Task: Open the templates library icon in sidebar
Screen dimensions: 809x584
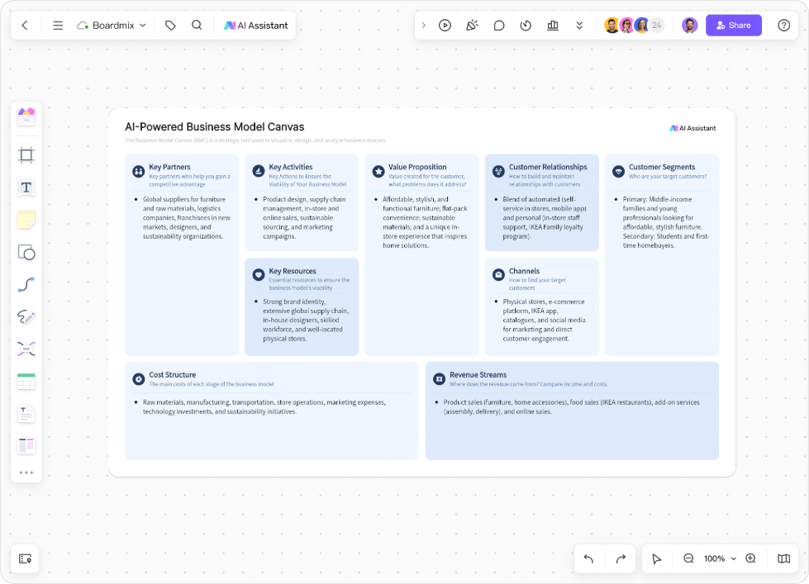Action: click(26, 116)
